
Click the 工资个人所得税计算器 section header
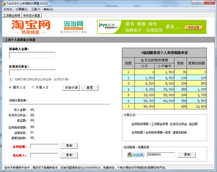click(20, 40)
